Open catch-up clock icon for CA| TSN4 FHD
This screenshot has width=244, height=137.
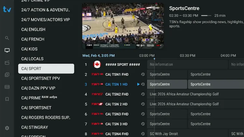(x=143, y=134)
